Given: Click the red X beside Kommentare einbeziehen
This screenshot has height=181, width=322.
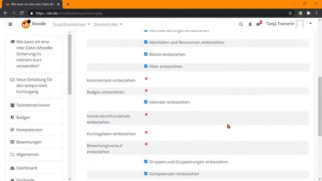Looking at the screenshot, I should click(146, 78).
